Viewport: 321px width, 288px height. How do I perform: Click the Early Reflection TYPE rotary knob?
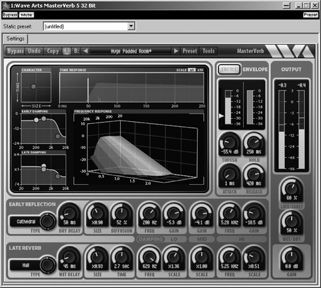click(x=48, y=221)
